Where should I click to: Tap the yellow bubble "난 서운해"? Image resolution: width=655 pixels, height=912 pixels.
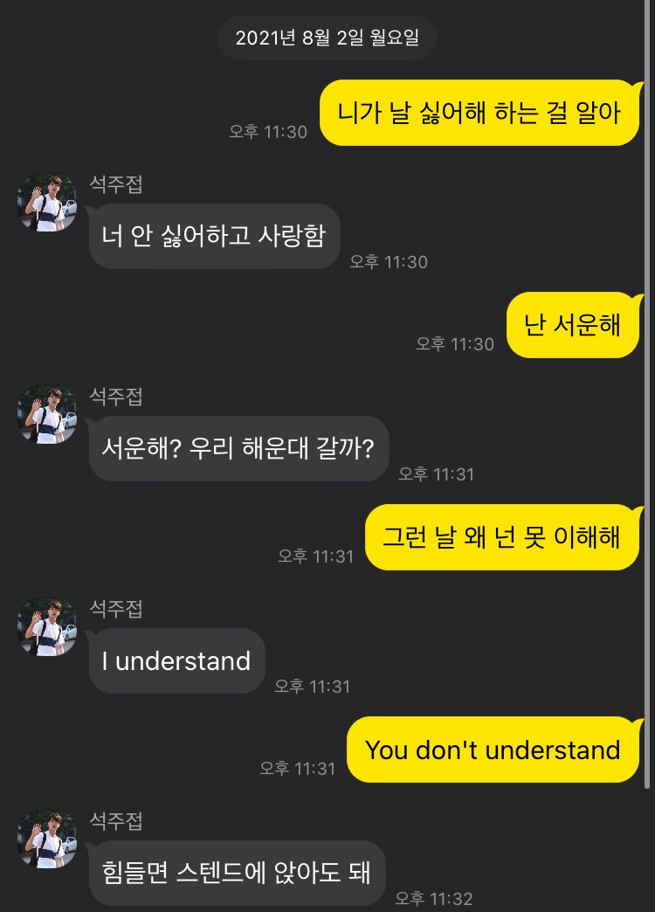(573, 325)
